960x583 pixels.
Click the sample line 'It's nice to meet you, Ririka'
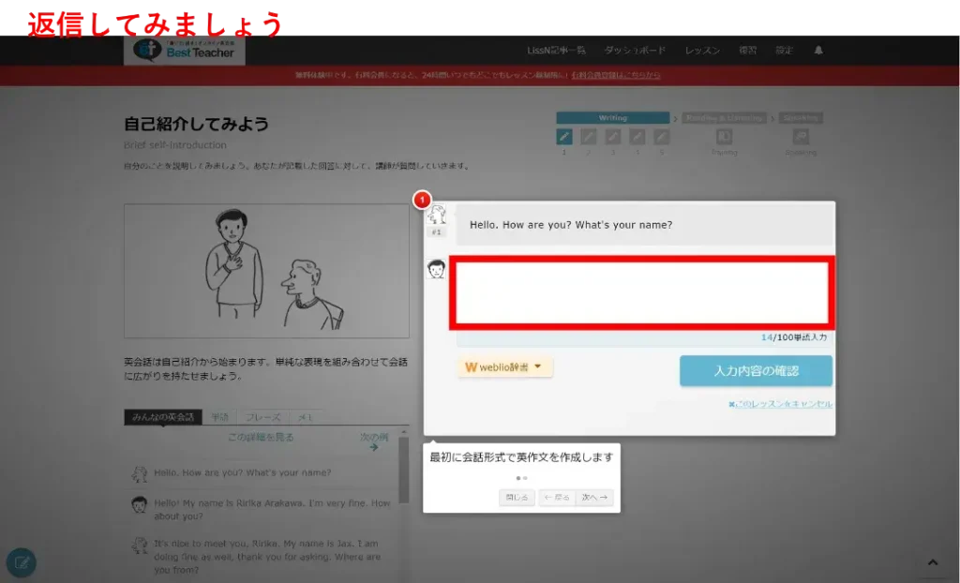267,557
